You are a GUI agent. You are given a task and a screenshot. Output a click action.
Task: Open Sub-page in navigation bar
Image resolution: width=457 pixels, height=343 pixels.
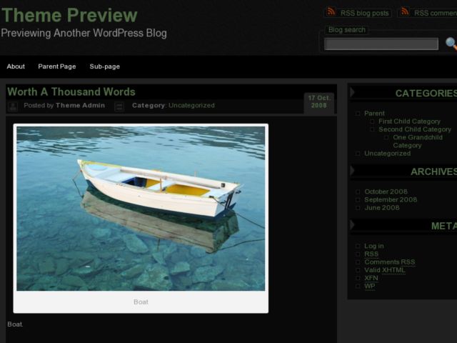click(105, 66)
